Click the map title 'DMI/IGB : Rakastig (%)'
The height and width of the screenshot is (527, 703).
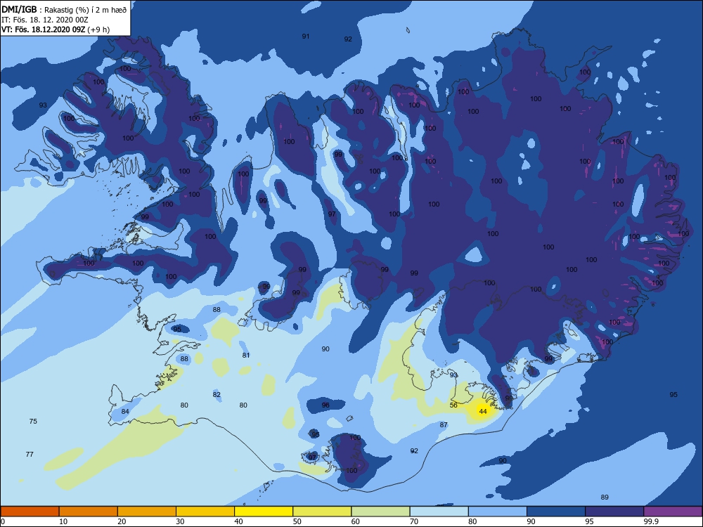65,10
